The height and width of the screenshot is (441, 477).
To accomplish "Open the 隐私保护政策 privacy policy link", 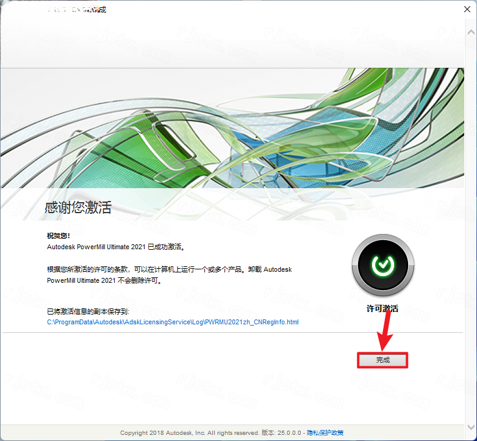I will click(x=325, y=432).
